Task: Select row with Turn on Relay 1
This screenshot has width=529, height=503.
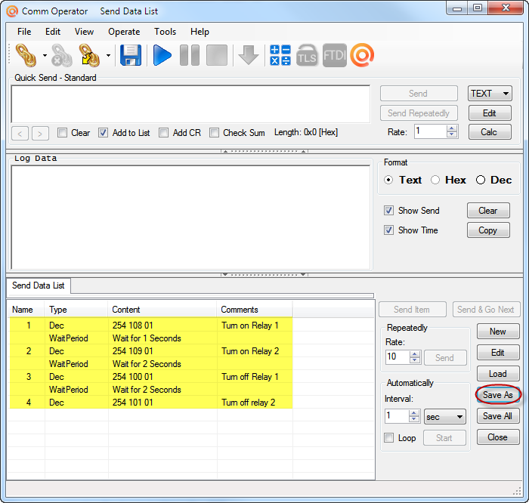Action: (x=151, y=326)
